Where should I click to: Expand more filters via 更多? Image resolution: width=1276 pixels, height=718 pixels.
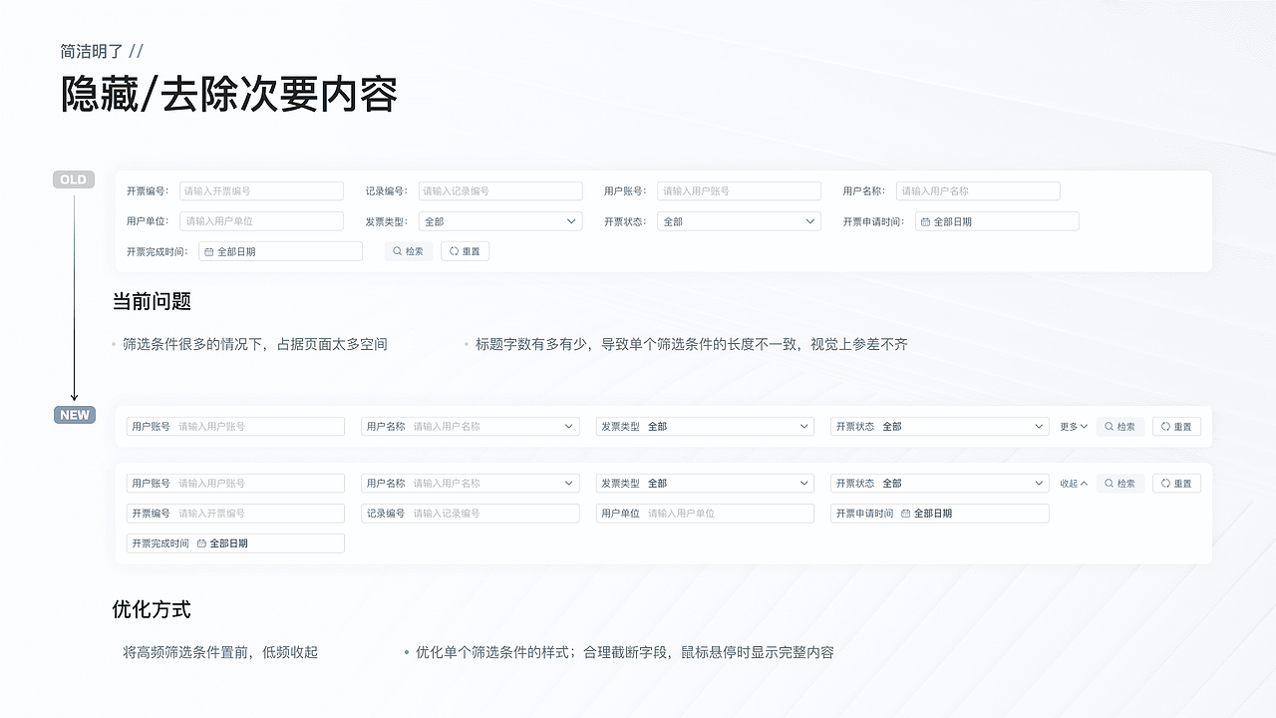point(1073,426)
